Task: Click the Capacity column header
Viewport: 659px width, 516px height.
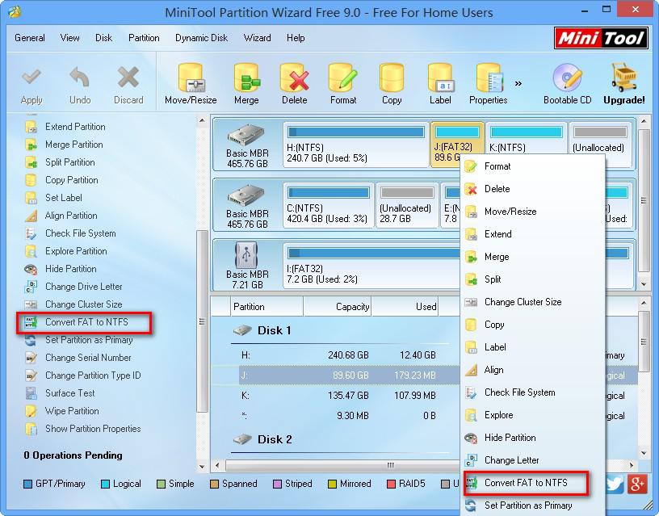Action: tap(338, 307)
